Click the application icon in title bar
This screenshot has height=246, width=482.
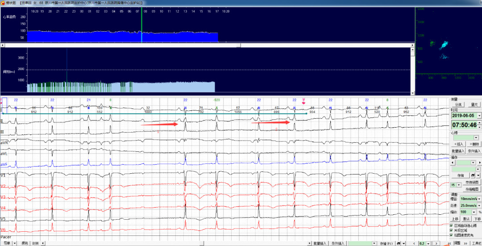tap(3, 3)
